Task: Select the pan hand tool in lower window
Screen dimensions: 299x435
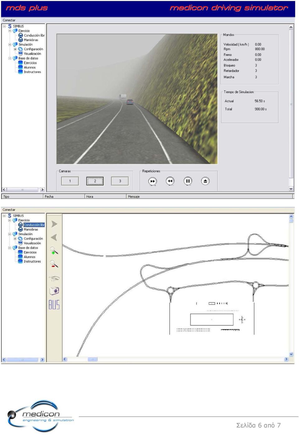Action: (x=54, y=278)
